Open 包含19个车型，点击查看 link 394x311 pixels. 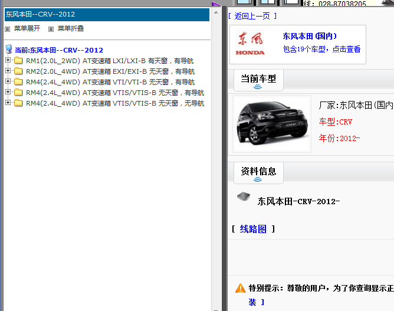point(321,49)
